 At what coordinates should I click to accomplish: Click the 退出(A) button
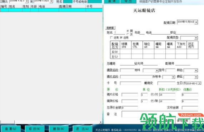83,129
